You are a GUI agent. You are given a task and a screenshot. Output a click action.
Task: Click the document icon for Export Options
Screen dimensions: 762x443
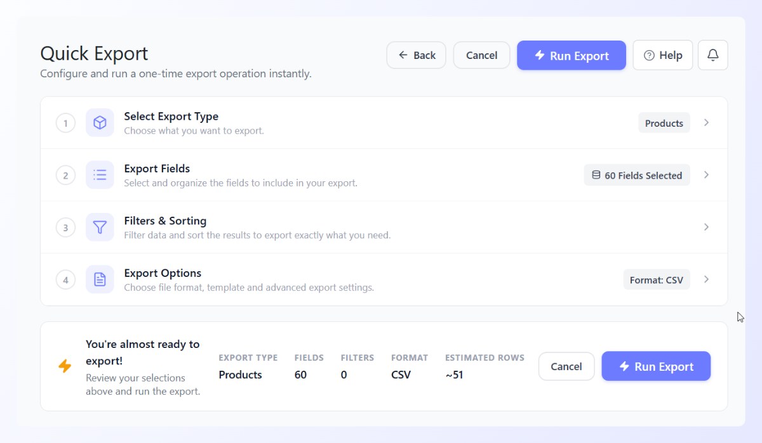coord(100,279)
